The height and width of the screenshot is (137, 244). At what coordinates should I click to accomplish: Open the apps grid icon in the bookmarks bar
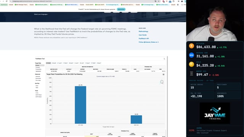(x=178, y=5)
